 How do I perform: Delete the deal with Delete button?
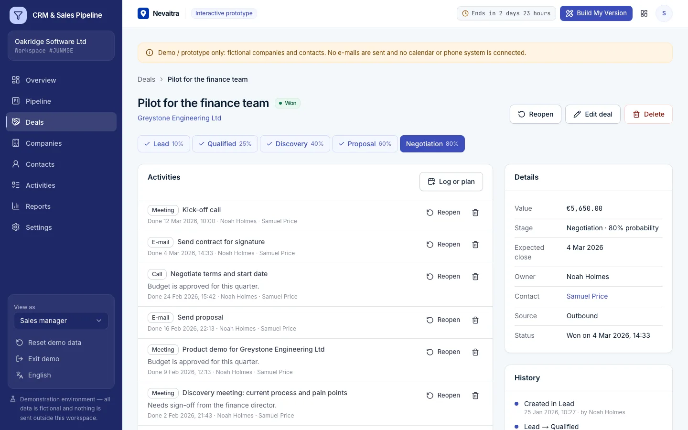point(648,114)
